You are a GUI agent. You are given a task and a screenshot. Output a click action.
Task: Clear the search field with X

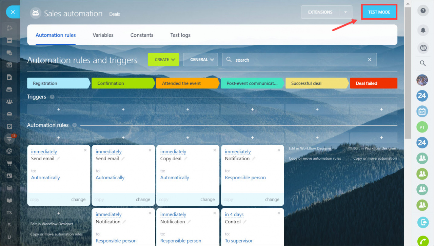pyautogui.click(x=370, y=60)
